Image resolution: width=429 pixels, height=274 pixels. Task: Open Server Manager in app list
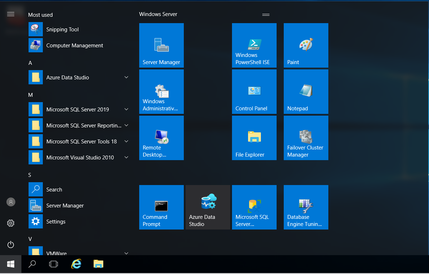click(x=79, y=206)
